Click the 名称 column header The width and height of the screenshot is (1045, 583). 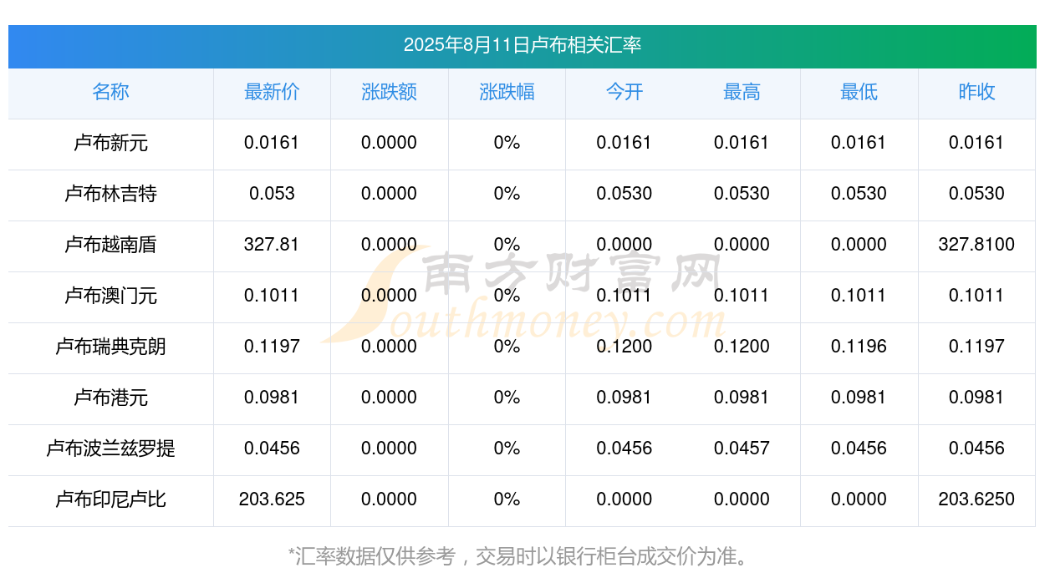[110, 92]
